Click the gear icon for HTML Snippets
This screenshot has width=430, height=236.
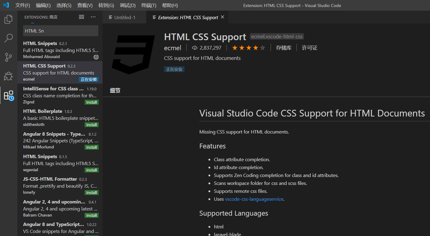click(x=96, y=57)
